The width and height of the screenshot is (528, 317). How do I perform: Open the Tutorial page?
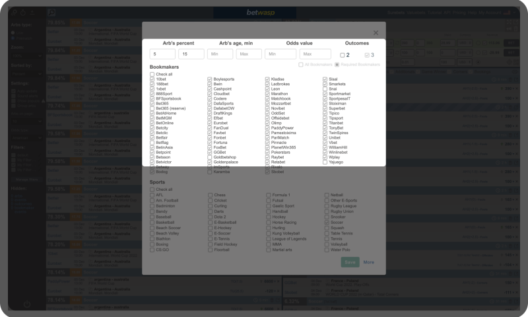tap(434, 13)
